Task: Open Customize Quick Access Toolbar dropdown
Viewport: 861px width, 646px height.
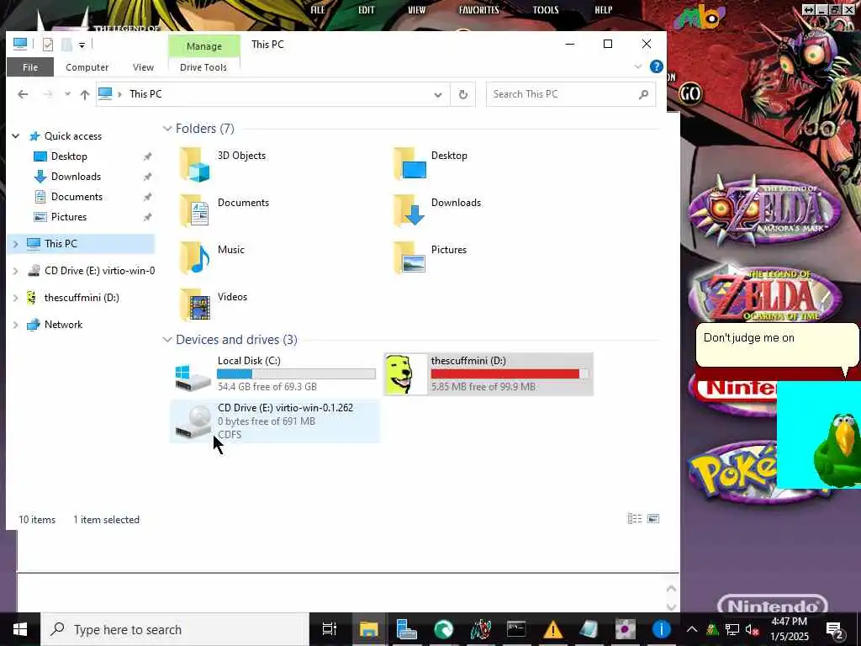Action: coord(82,45)
